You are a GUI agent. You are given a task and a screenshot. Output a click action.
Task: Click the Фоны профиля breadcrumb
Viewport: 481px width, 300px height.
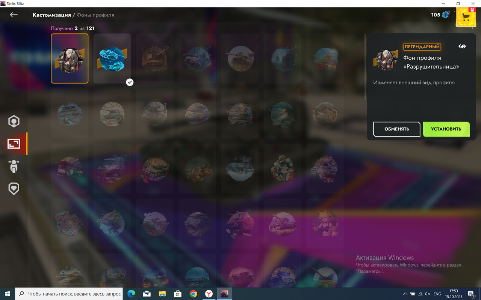tap(95, 15)
